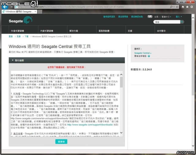196x155 pixels.
Task: Click the main page scrollbar thumb
Action: coord(193,58)
